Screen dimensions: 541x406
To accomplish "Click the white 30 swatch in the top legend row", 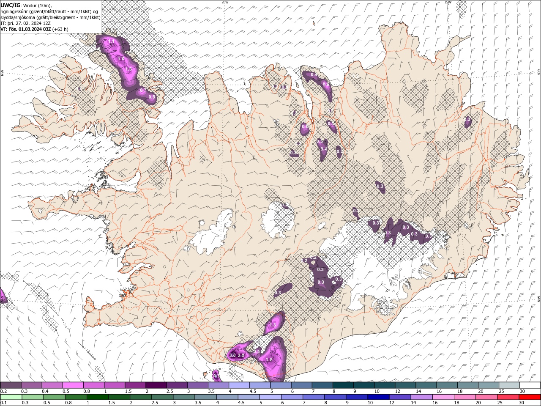I will click(530, 385).
